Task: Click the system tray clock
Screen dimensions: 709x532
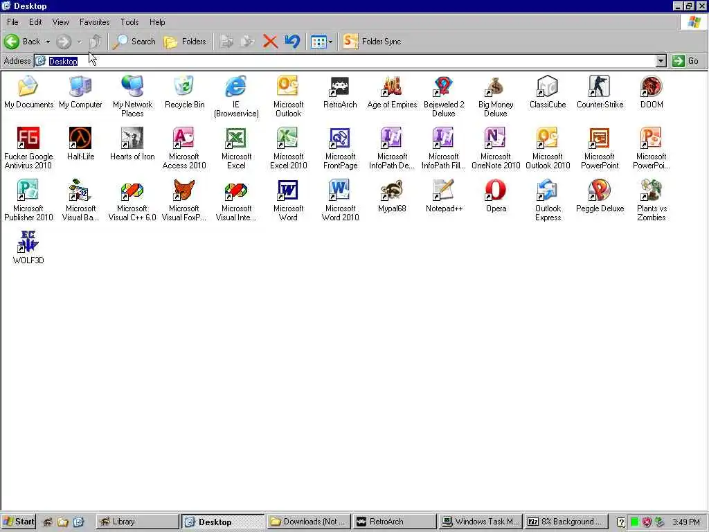Action: click(x=685, y=522)
